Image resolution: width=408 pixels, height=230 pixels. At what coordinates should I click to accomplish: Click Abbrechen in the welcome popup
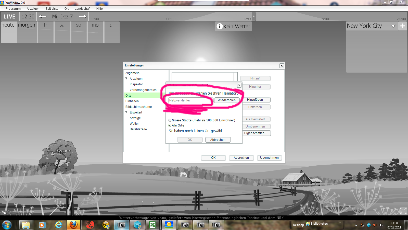tap(218, 140)
